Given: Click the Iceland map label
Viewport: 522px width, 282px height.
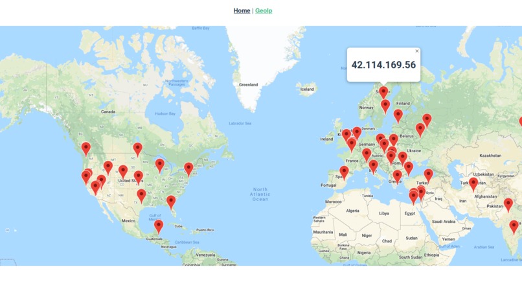Looking at the screenshot, I should pos(307,89).
